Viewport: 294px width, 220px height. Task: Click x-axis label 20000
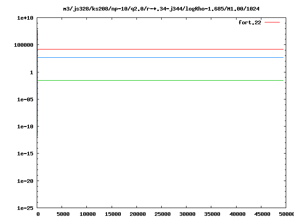click(x=138, y=214)
